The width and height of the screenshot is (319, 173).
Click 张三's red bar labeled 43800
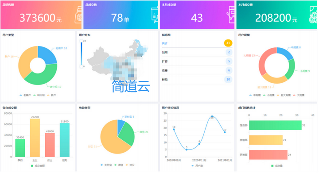click(50, 145)
